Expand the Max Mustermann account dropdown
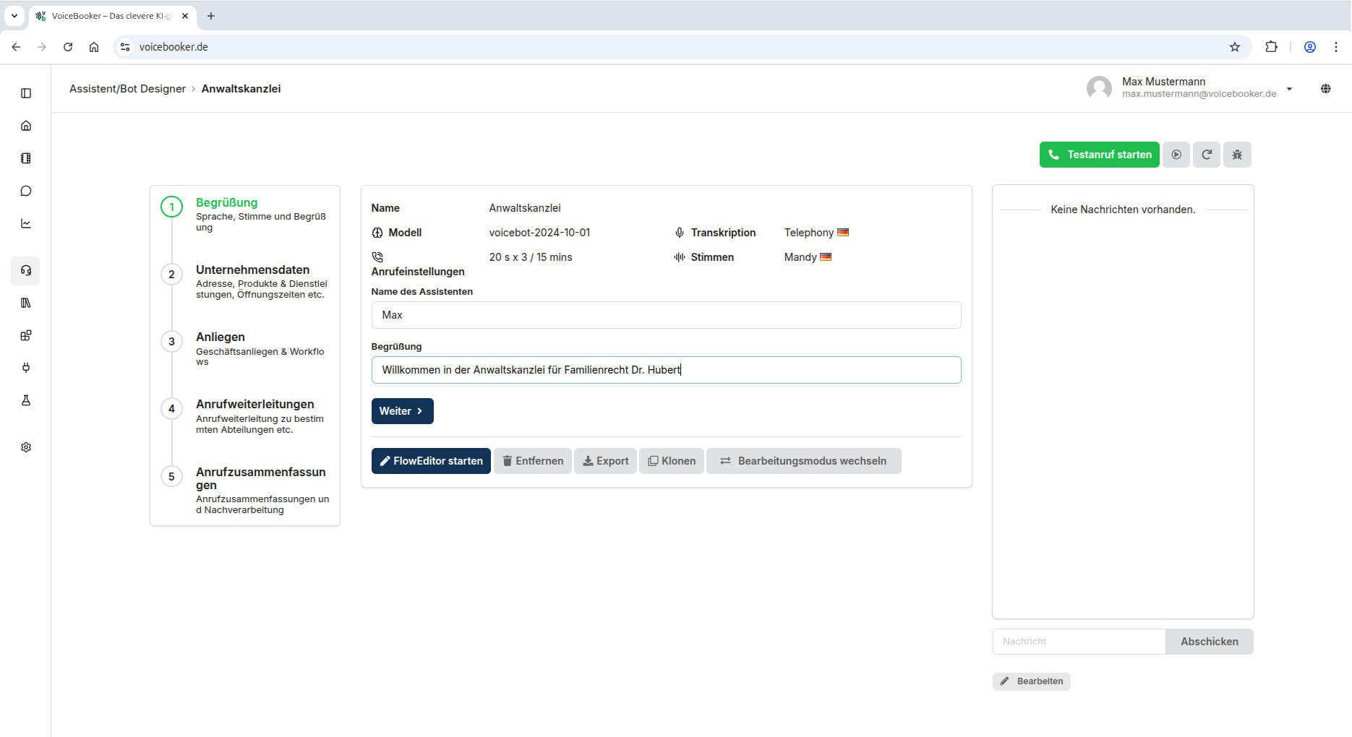1352x737 pixels. point(1290,90)
